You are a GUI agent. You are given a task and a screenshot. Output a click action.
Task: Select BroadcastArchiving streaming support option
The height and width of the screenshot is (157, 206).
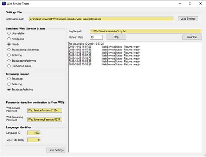tap(9, 90)
